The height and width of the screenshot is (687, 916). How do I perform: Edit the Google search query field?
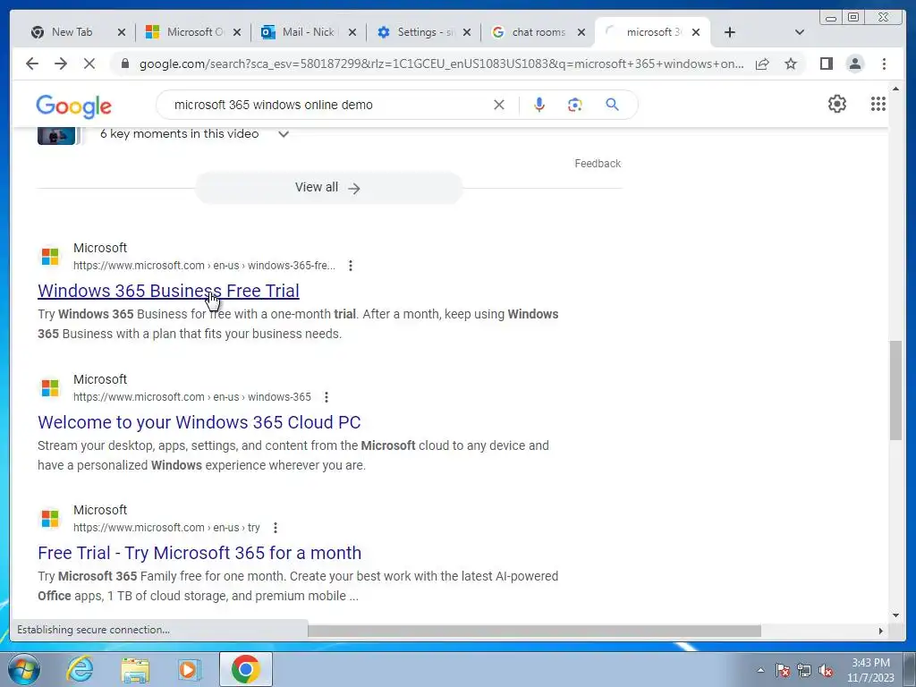(x=327, y=105)
